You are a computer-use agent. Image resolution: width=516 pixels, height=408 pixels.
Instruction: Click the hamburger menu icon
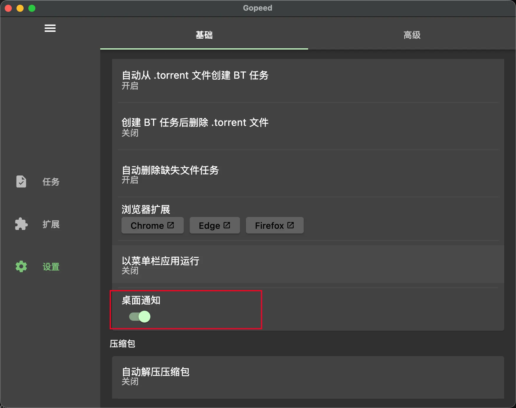(50, 28)
